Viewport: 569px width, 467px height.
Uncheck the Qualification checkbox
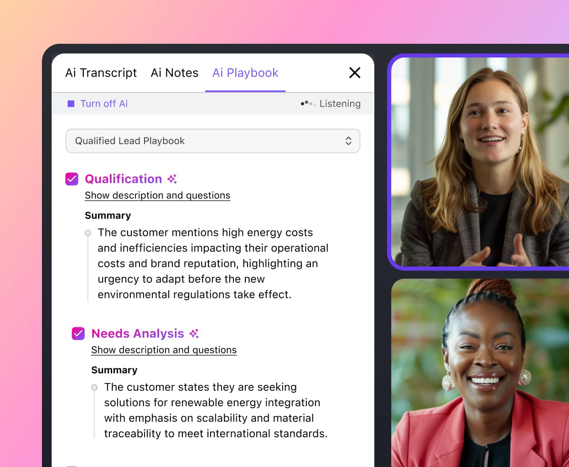click(72, 179)
